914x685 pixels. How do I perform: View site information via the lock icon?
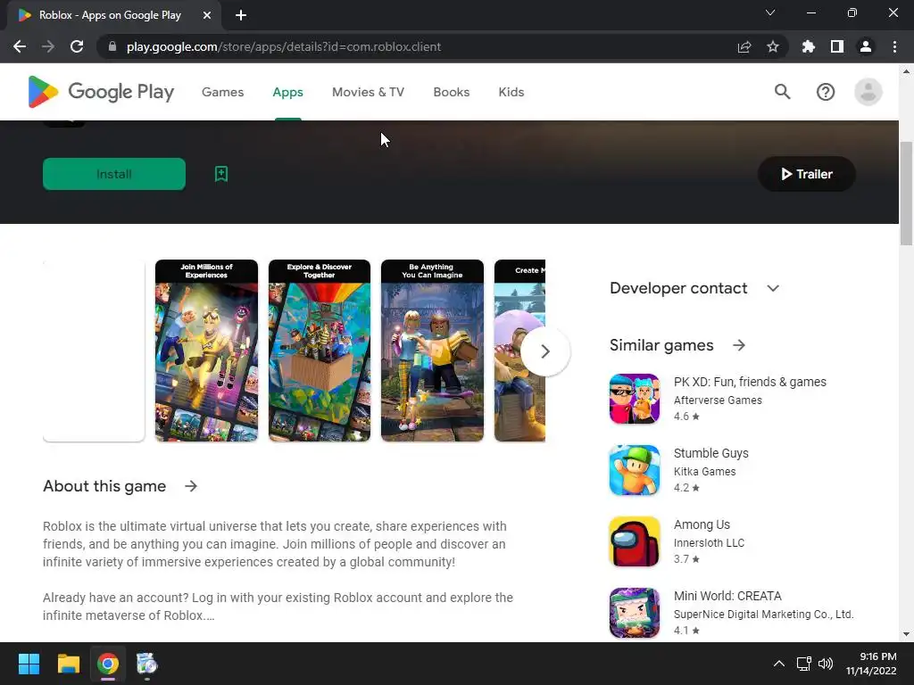tap(112, 46)
